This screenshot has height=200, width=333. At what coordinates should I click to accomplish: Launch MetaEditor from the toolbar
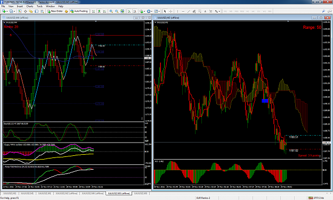tap(66, 11)
